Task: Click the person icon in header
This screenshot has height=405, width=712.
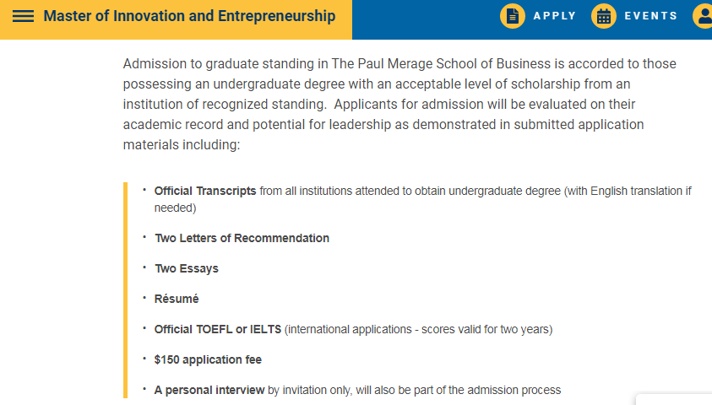Action: point(704,16)
